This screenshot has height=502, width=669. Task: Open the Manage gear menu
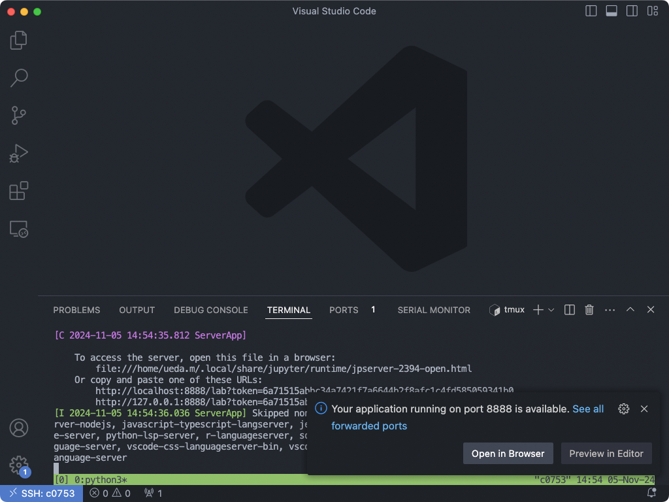coord(19,465)
